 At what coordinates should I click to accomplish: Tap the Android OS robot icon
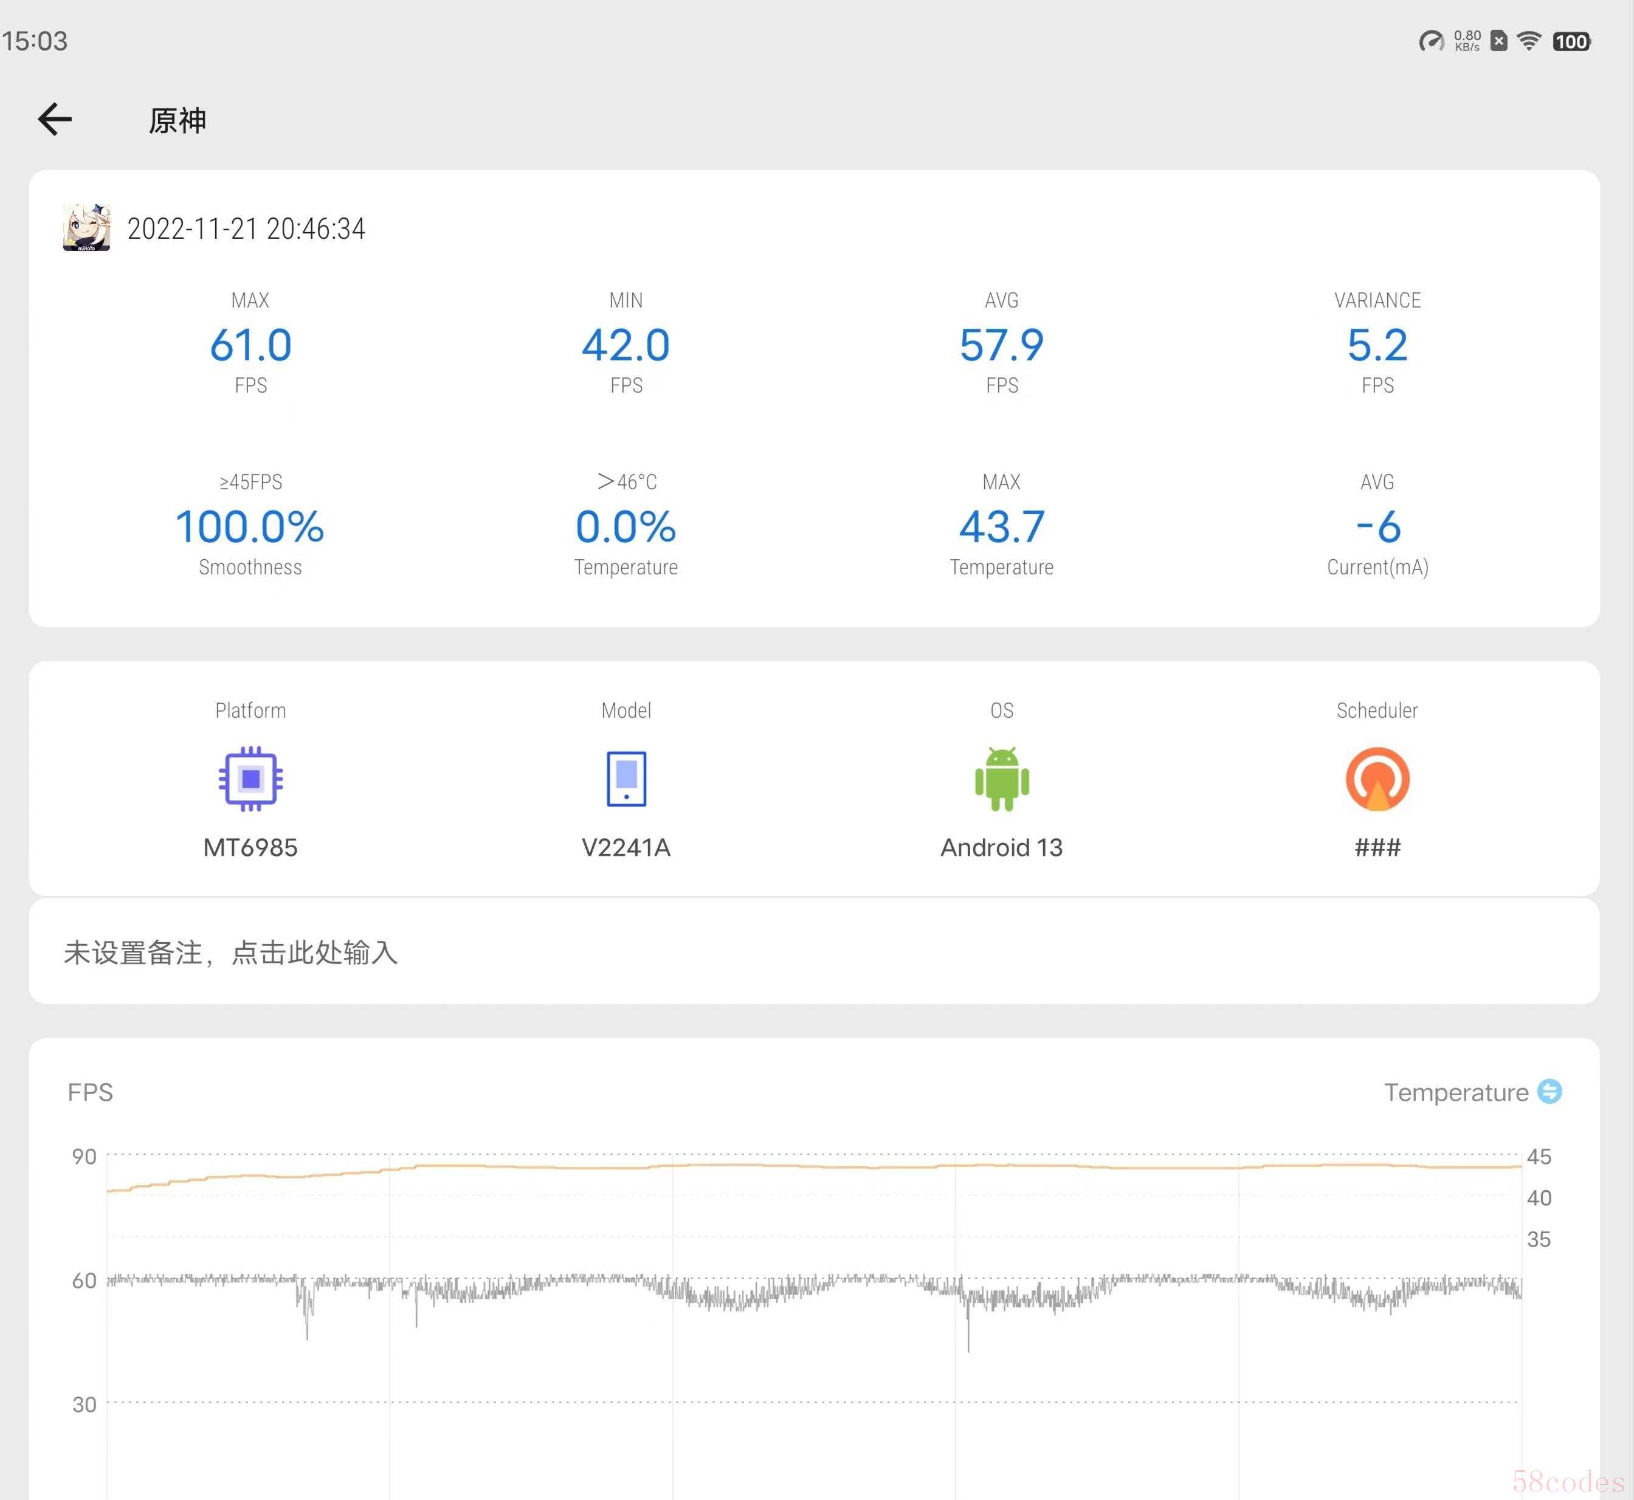coord(1002,779)
